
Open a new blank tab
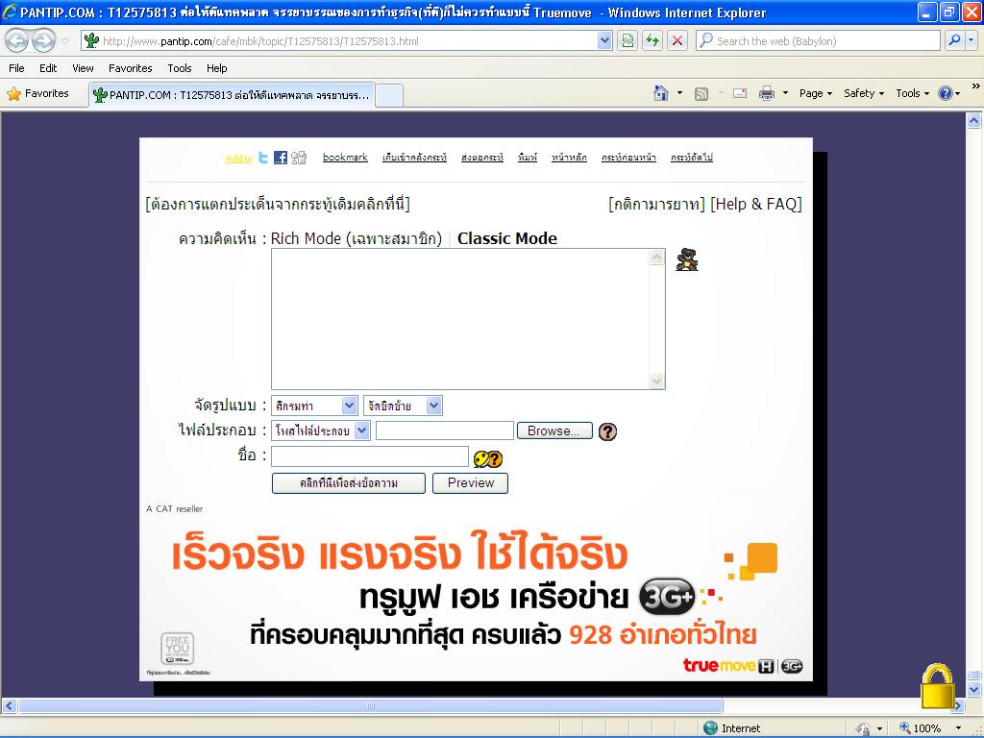pyautogui.click(x=389, y=95)
